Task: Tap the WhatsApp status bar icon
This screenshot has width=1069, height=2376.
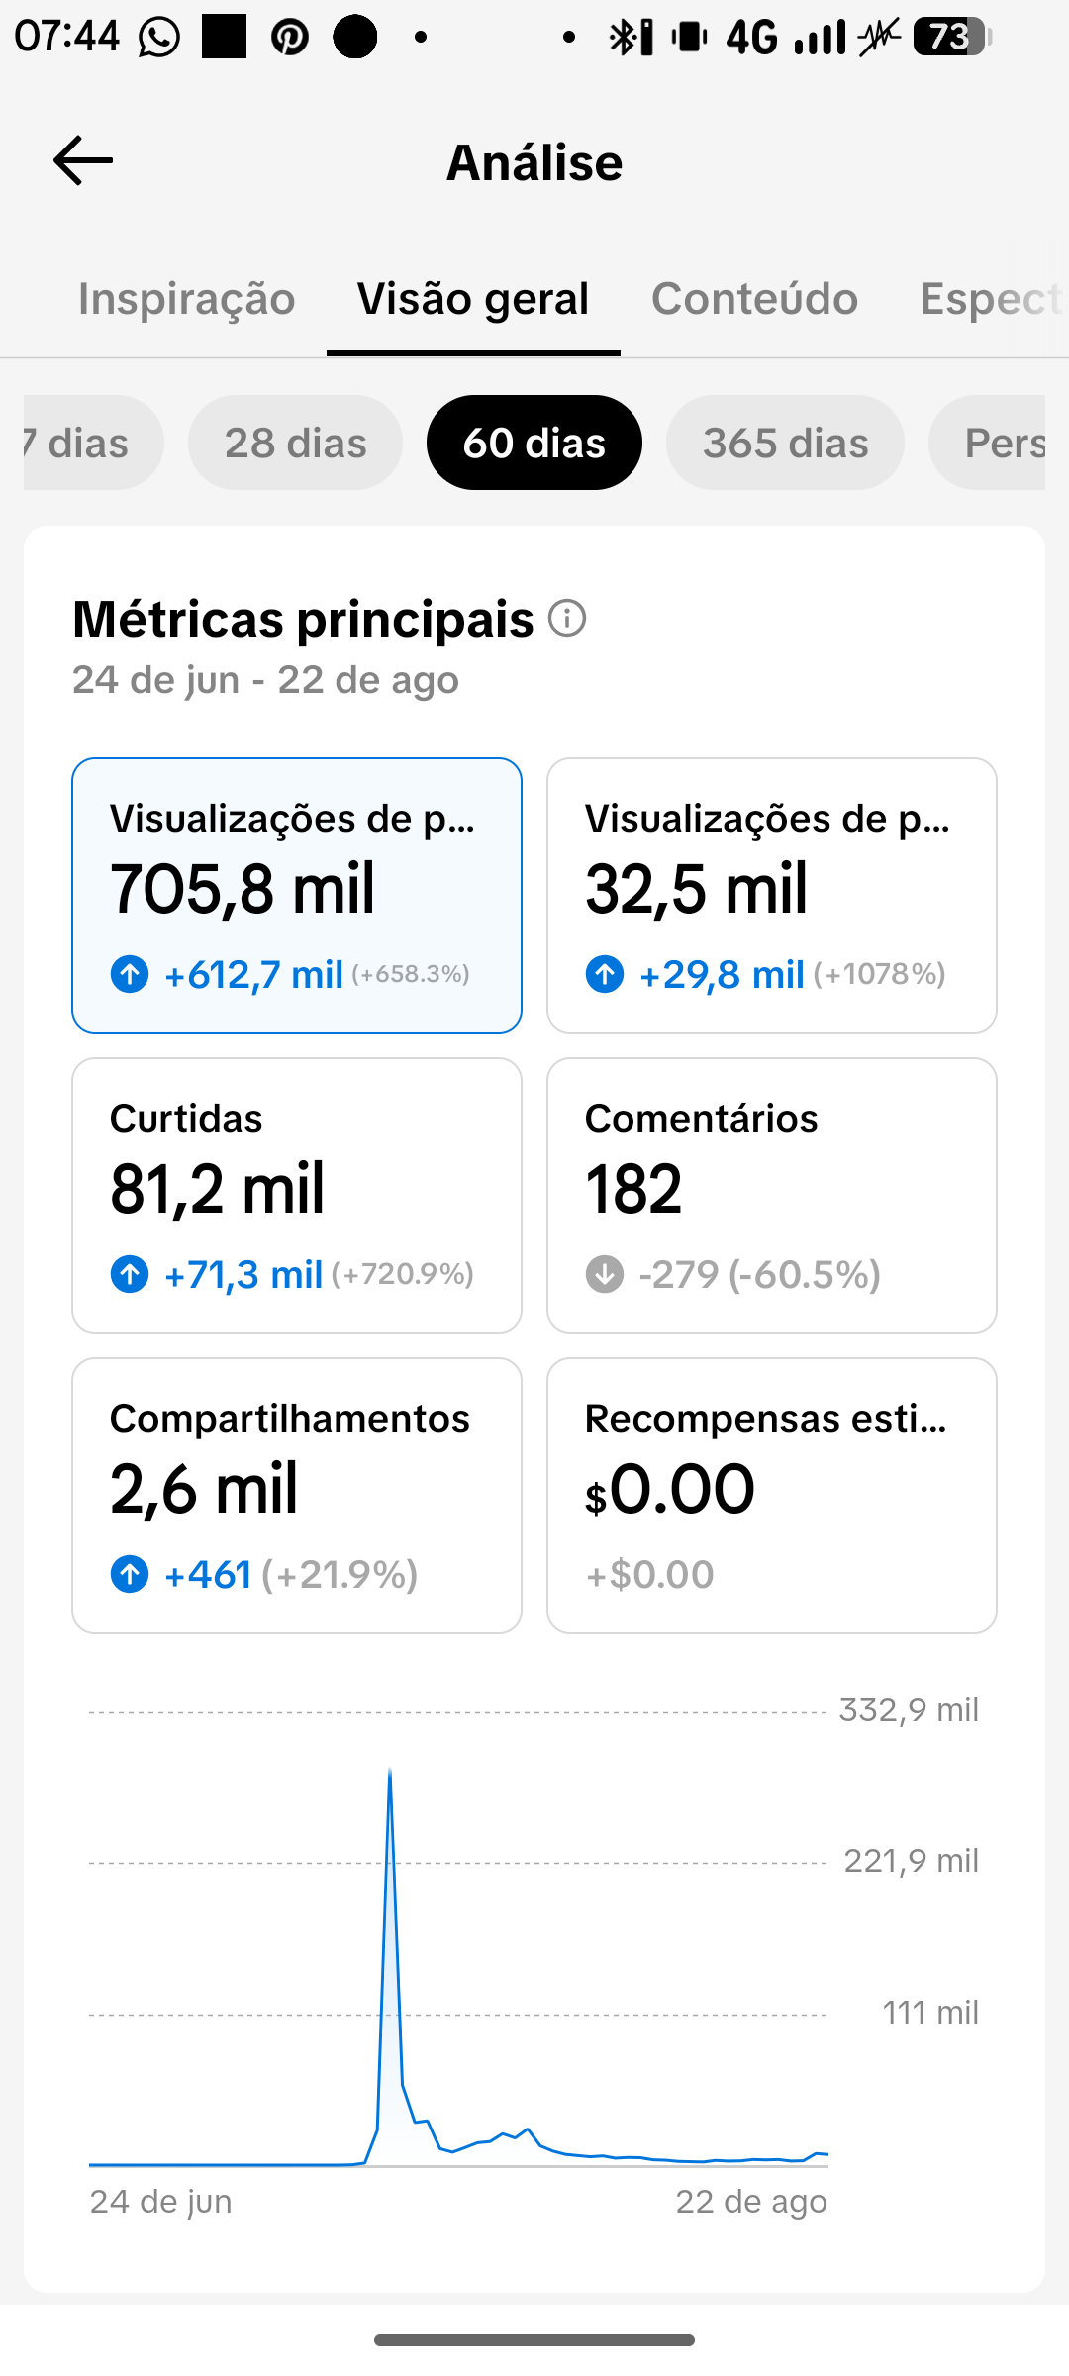Action: click(159, 38)
